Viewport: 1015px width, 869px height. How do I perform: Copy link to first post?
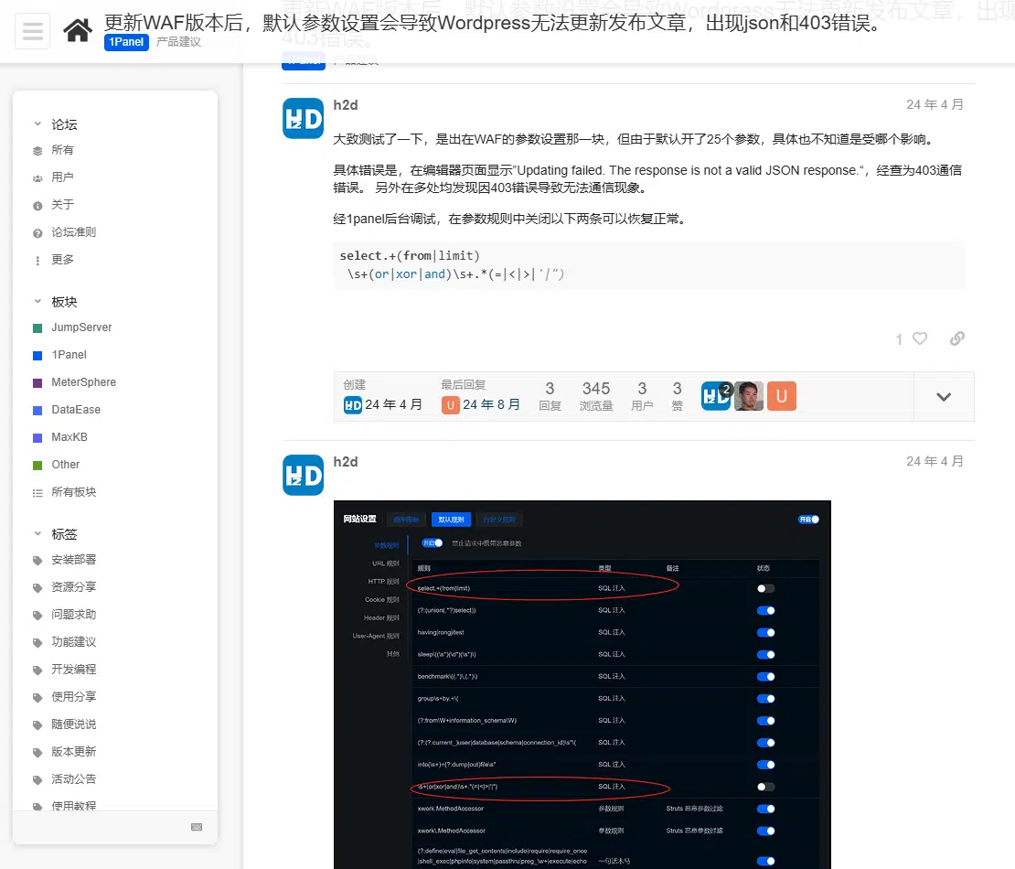pyautogui.click(x=957, y=338)
